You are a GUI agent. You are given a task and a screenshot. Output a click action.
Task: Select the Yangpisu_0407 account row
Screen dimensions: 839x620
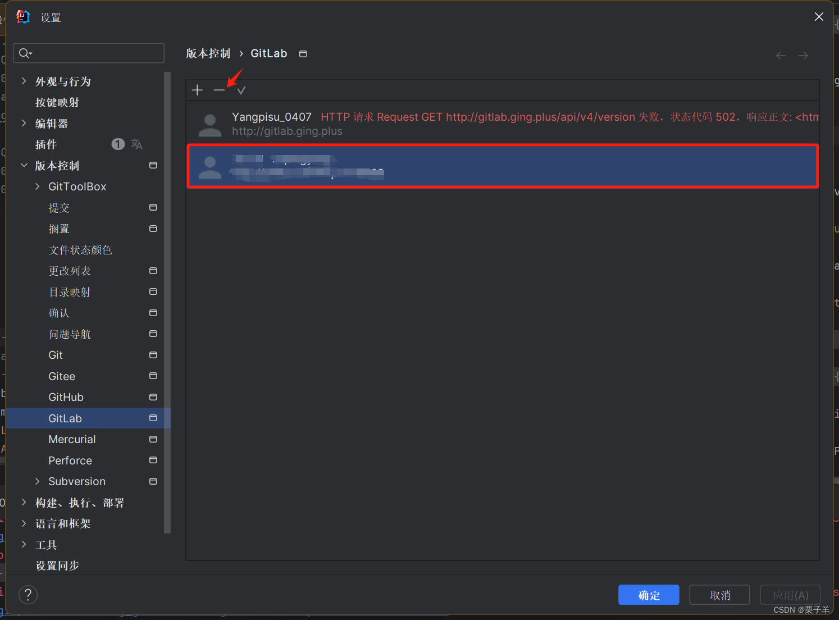point(503,124)
